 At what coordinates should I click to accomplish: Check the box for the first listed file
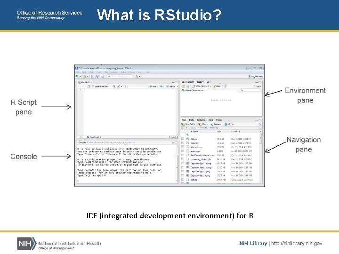(x=183, y=139)
